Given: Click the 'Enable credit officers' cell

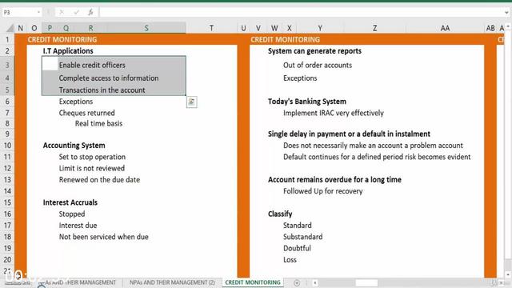Looking at the screenshot, I should (x=92, y=66).
